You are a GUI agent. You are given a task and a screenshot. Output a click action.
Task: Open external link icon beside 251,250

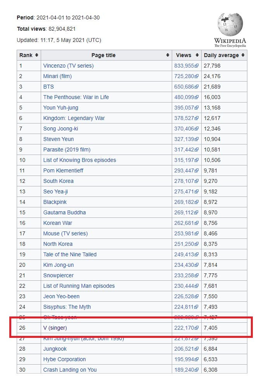pos(197,244)
